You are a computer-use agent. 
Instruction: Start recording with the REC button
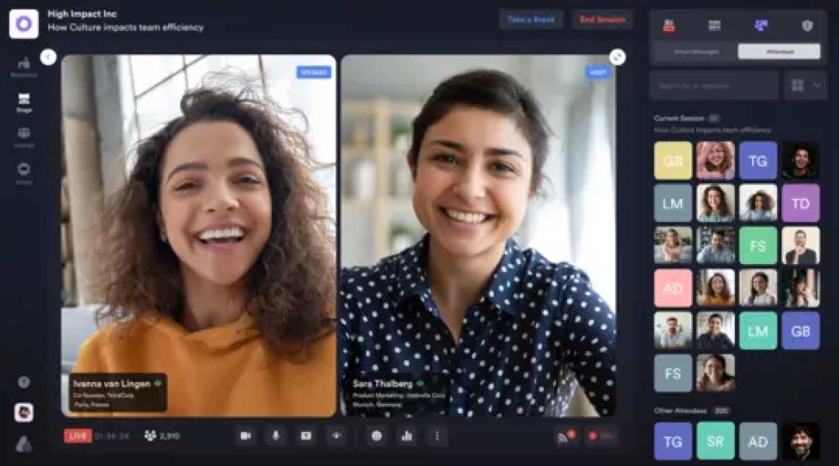click(602, 436)
